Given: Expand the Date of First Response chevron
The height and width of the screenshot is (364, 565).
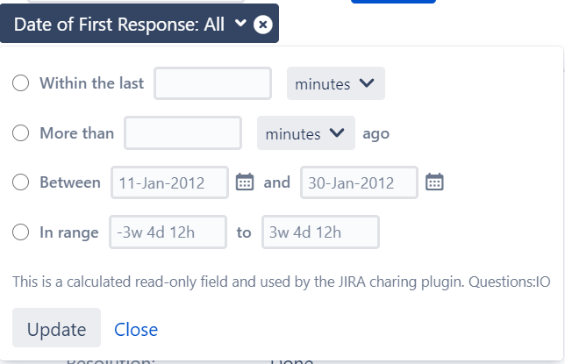Looking at the screenshot, I should pos(240,23).
